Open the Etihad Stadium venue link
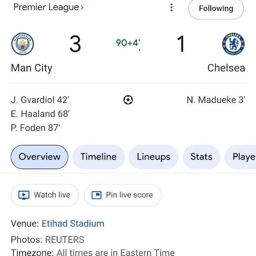This screenshot has height=256, width=256. pyautogui.click(x=73, y=224)
